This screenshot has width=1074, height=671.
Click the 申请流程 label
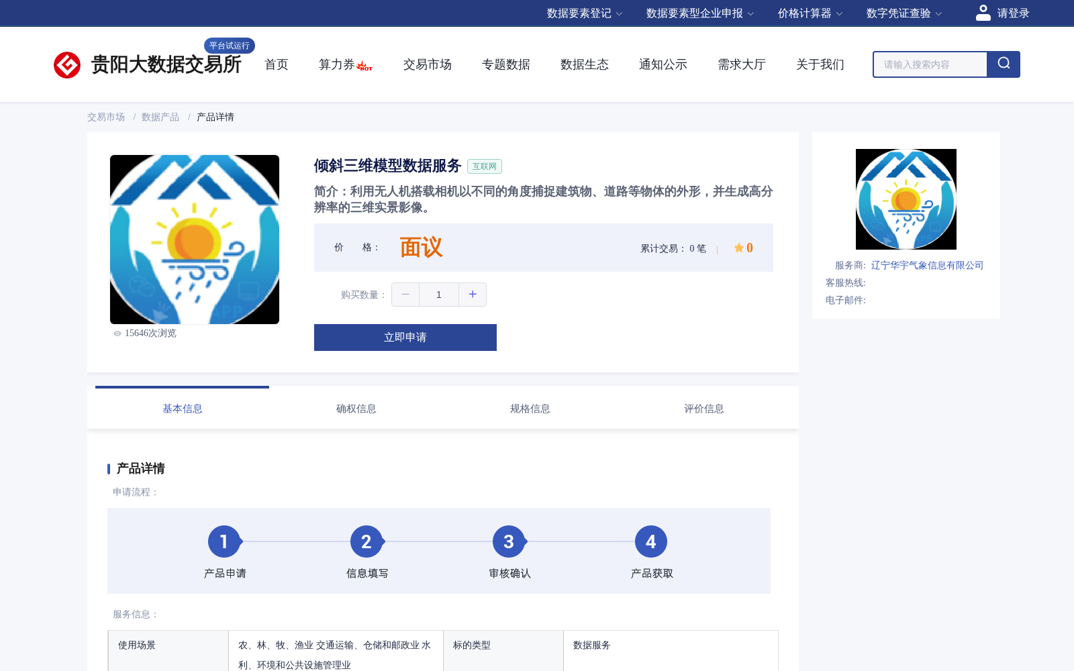[136, 492]
